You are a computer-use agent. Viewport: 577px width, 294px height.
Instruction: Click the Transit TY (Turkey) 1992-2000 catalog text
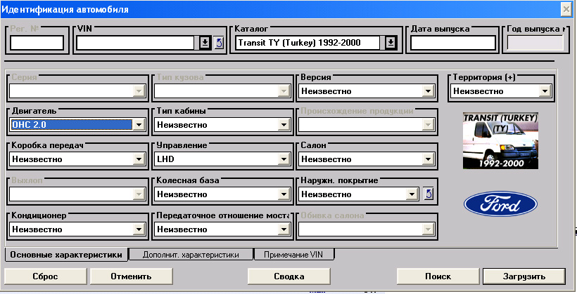point(299,43)
